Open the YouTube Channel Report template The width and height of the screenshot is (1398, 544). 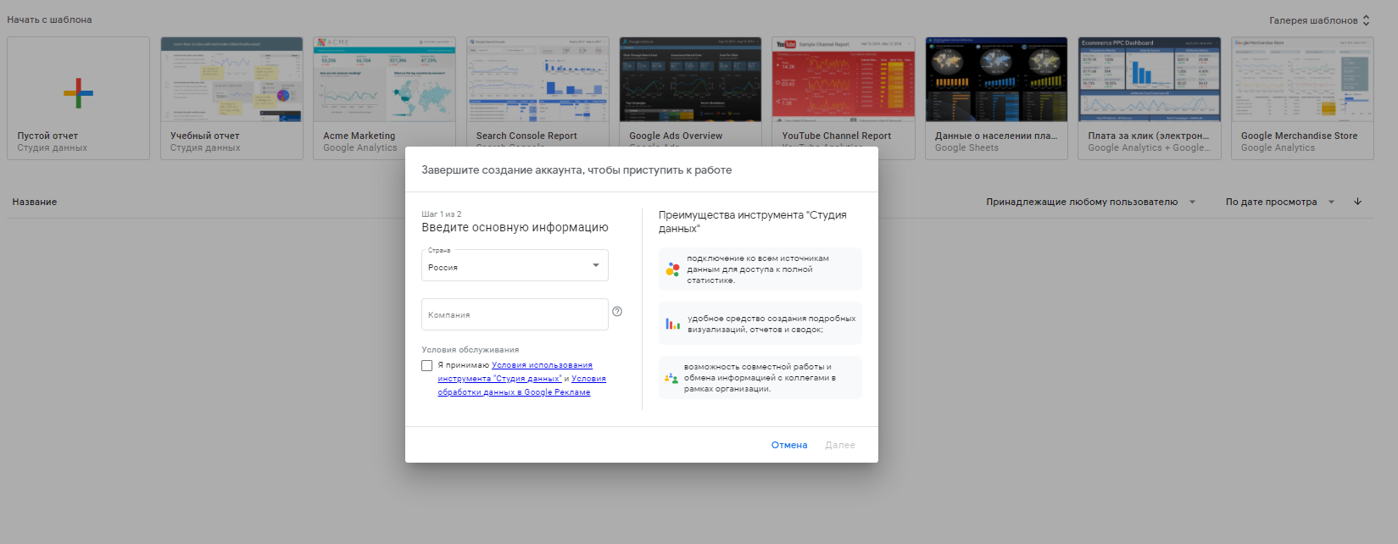pos(843,80)
